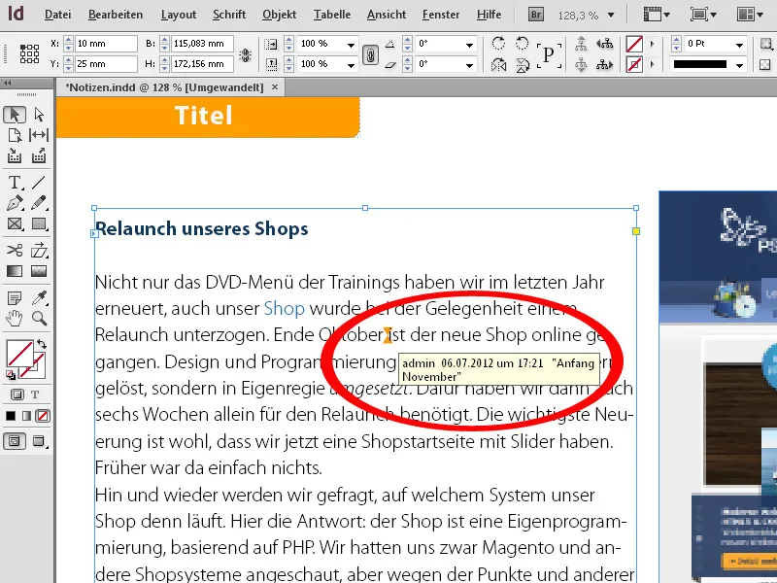Choose the Zoom magnifier tool
This screenshot has height=583, width=777.
point(39,319)
